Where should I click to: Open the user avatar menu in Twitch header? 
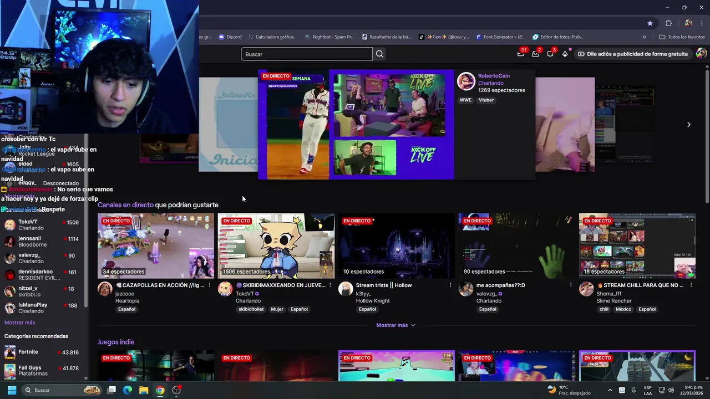point(701,54)
